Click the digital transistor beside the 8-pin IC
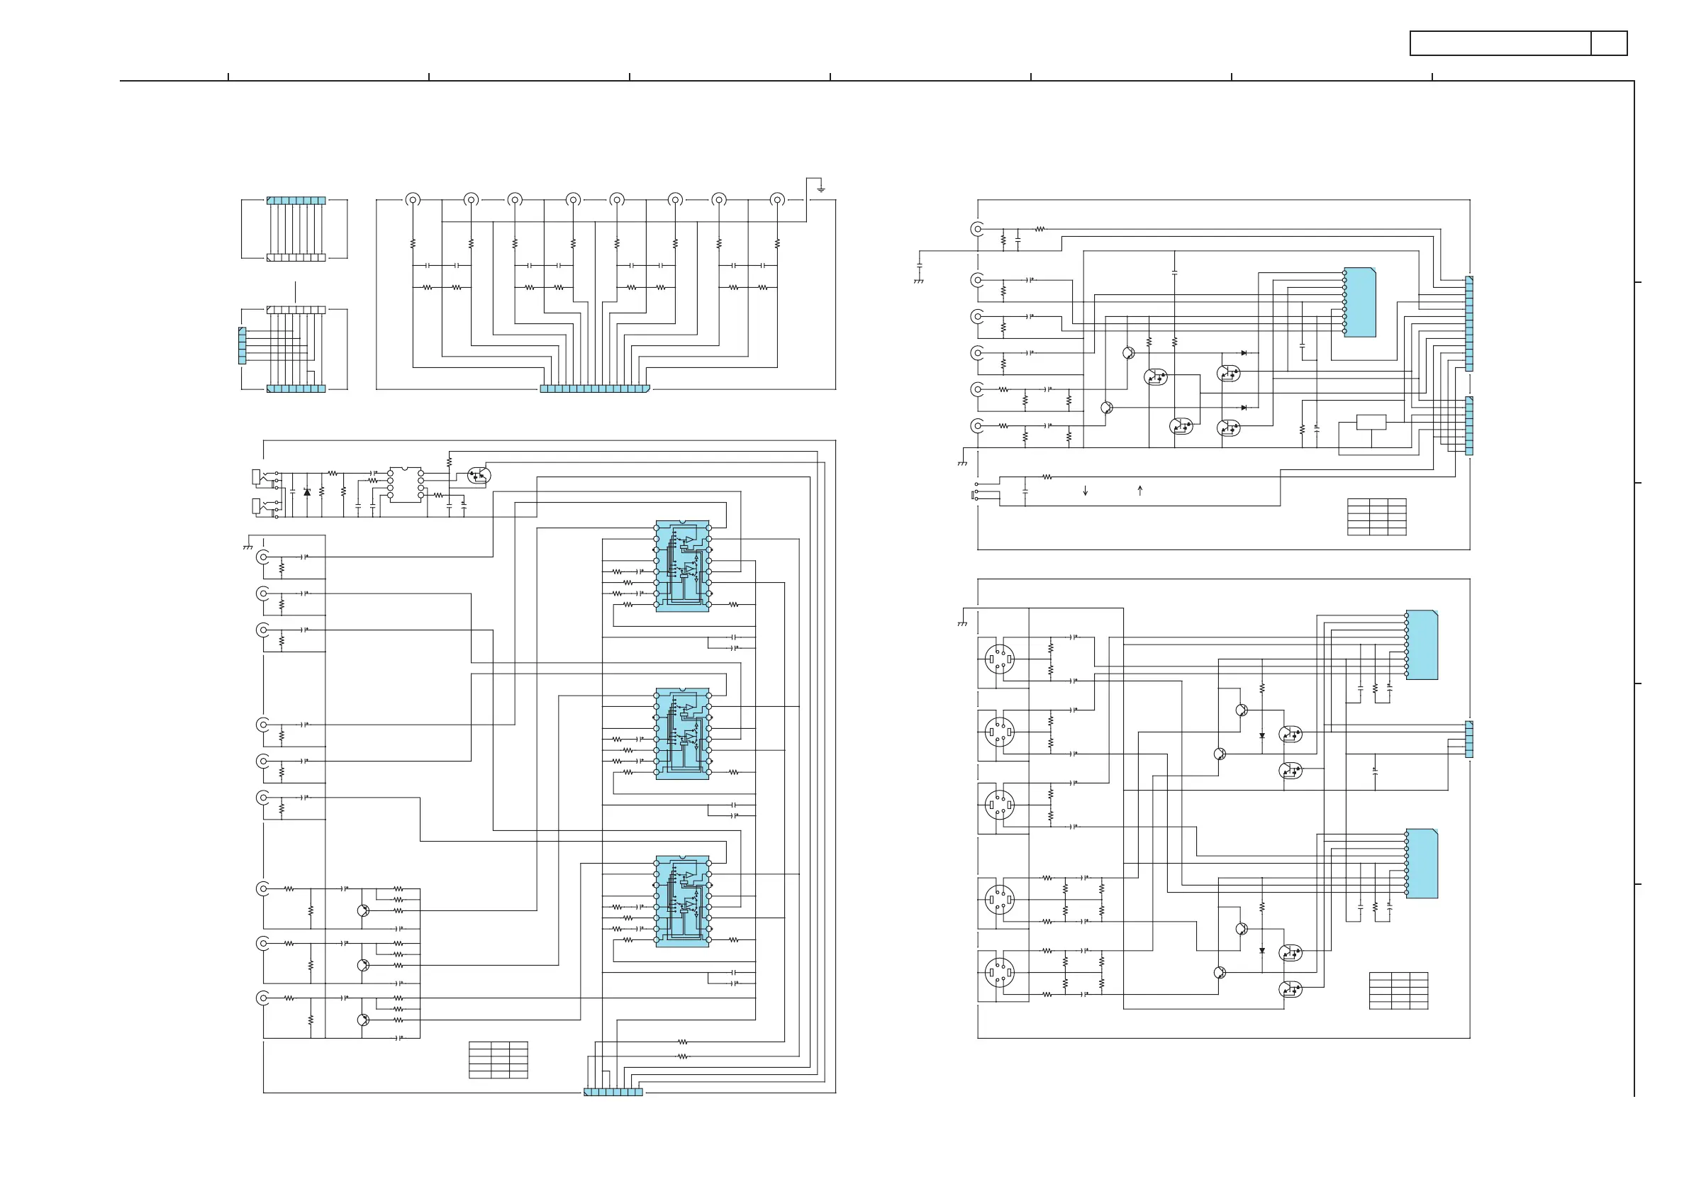1689x1194 pixels. pos(479,475)
